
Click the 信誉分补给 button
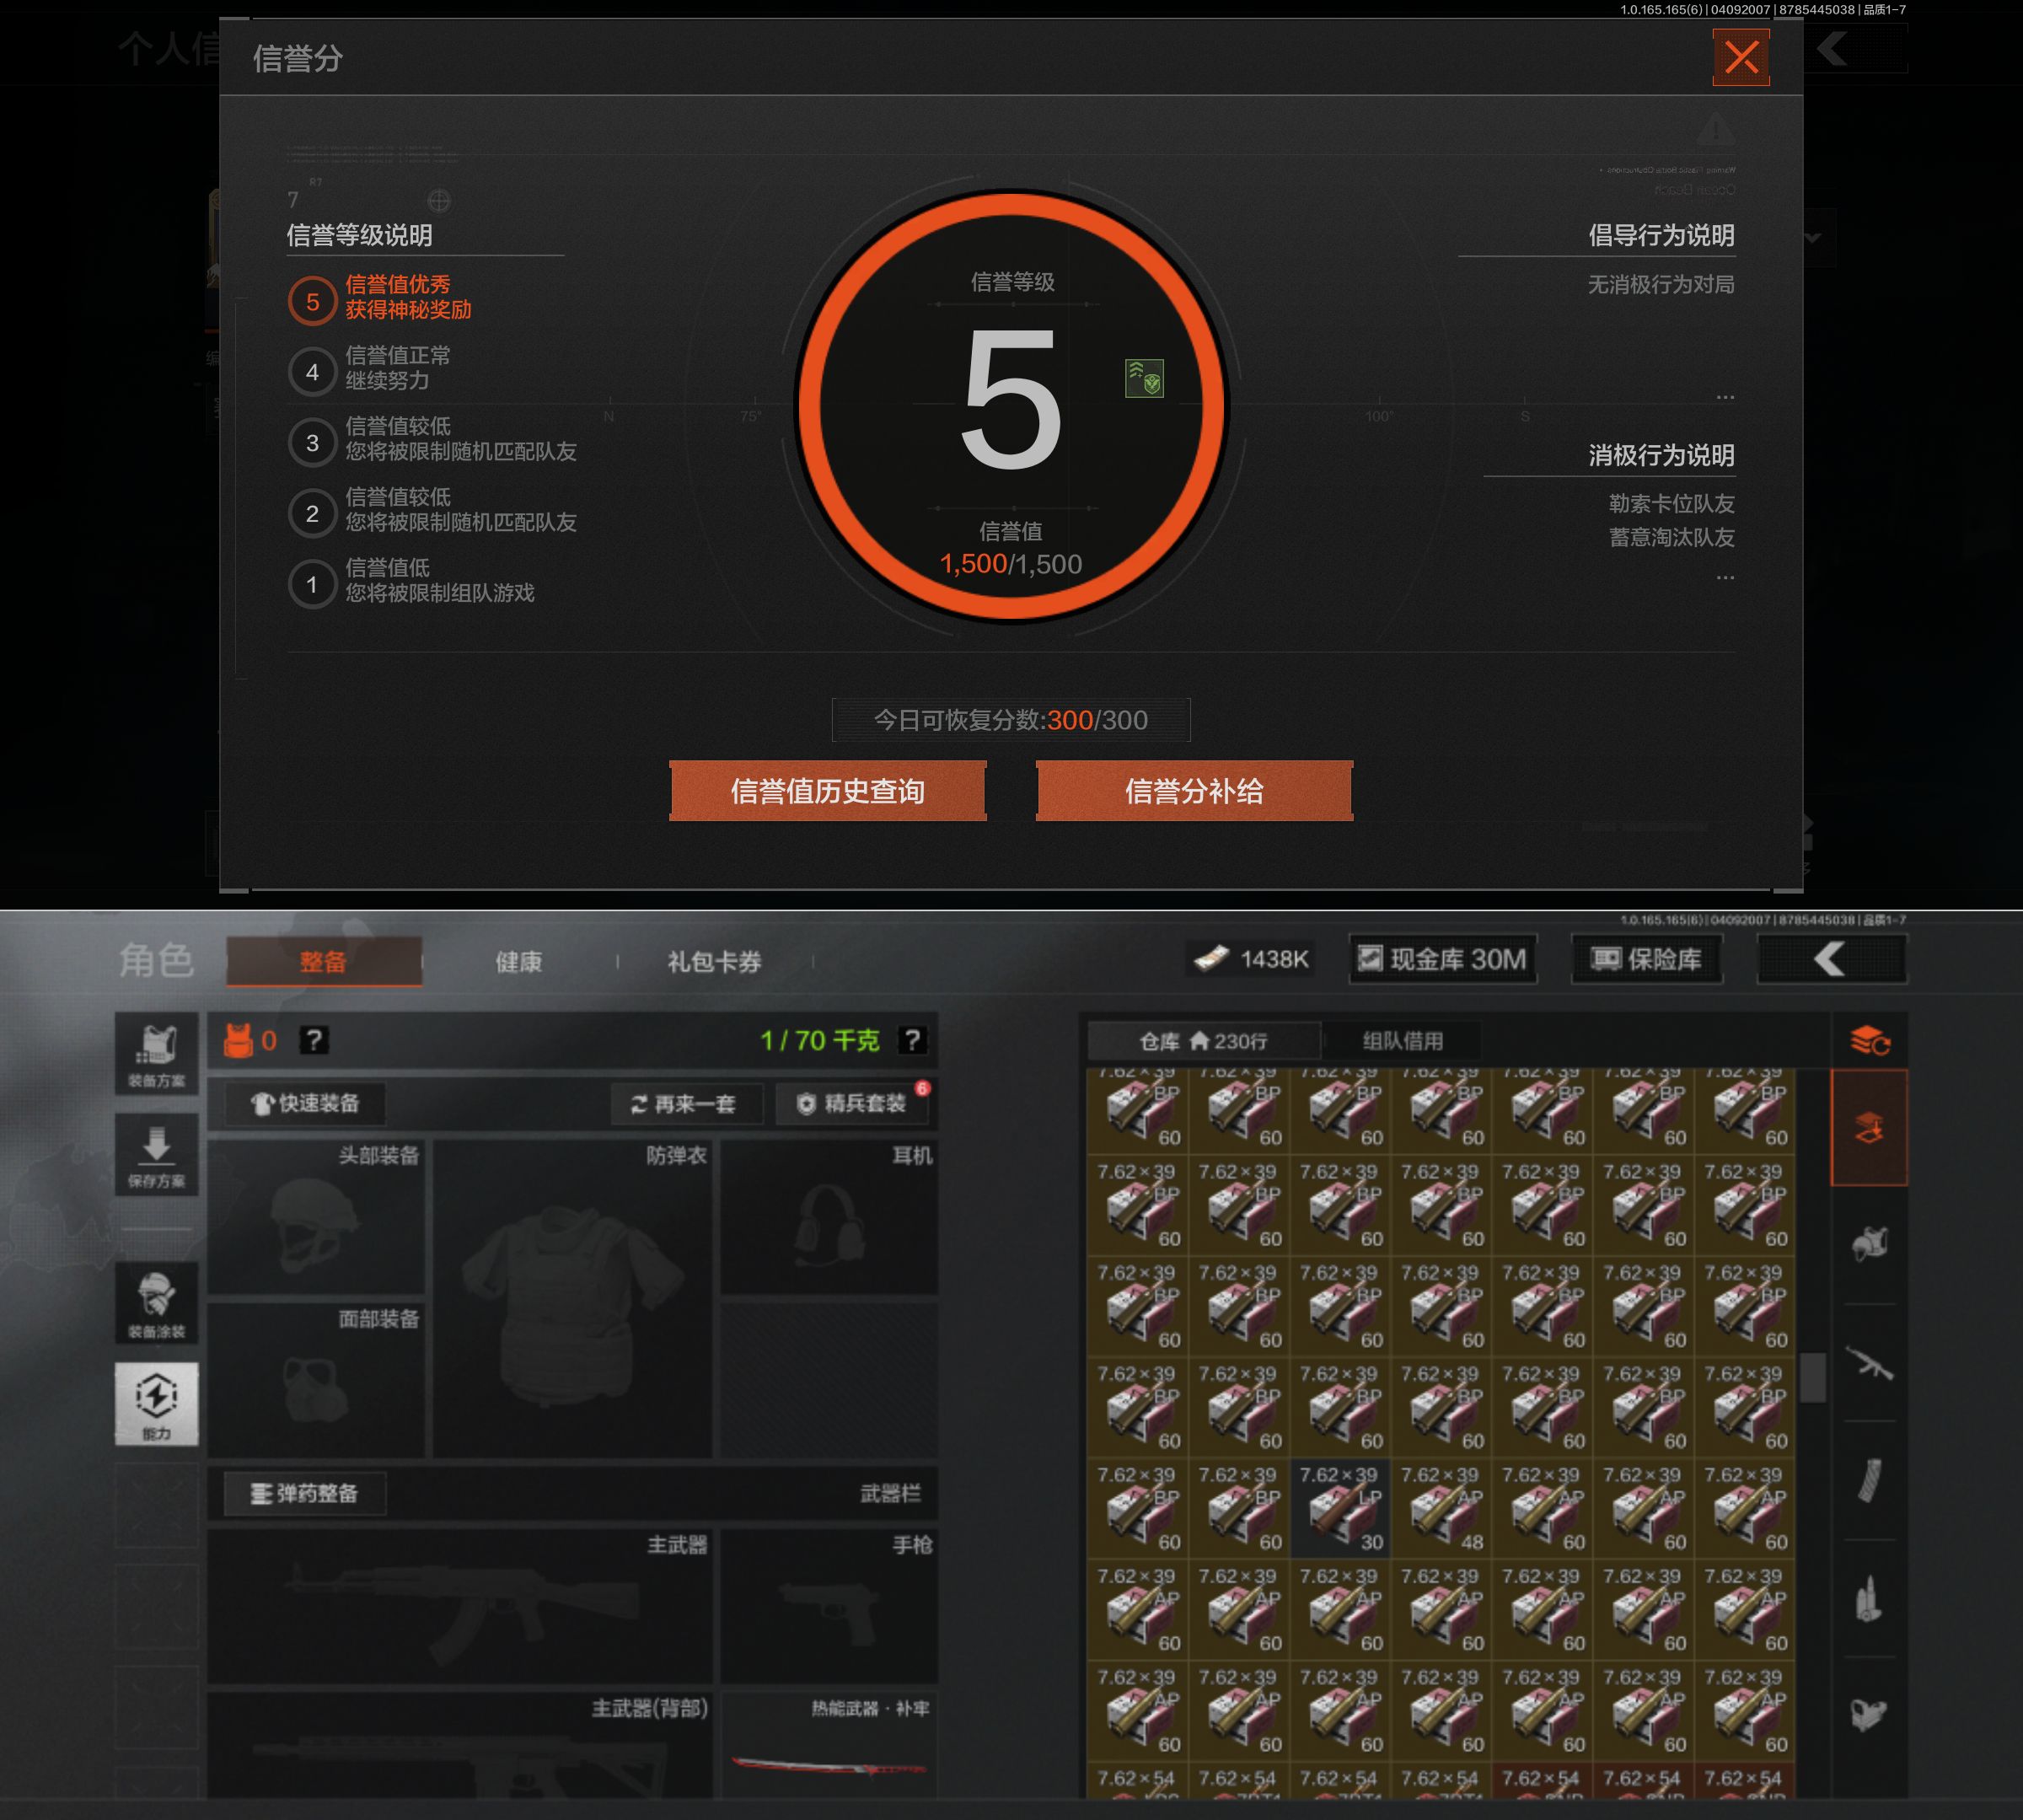pos(1194,791)
